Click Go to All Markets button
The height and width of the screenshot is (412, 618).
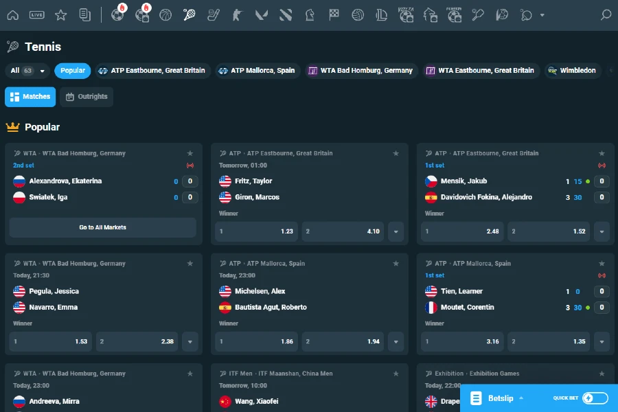102,227
